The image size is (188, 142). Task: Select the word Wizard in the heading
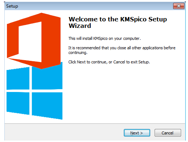pos(80,26)
